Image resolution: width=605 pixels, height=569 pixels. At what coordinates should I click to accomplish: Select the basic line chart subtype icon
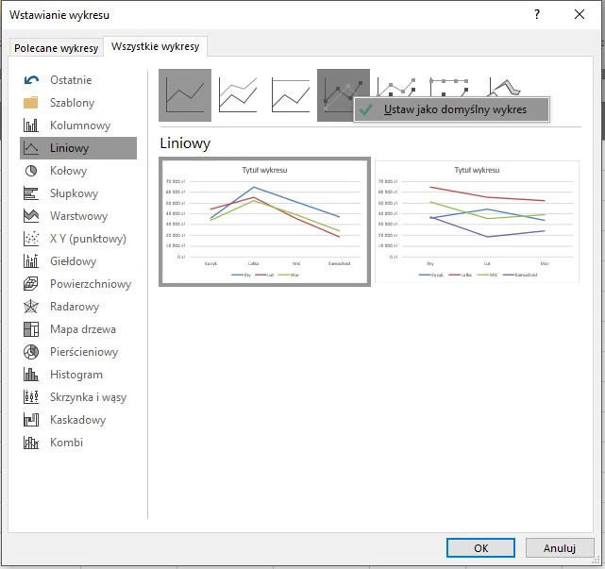click(x=185, y=95)
